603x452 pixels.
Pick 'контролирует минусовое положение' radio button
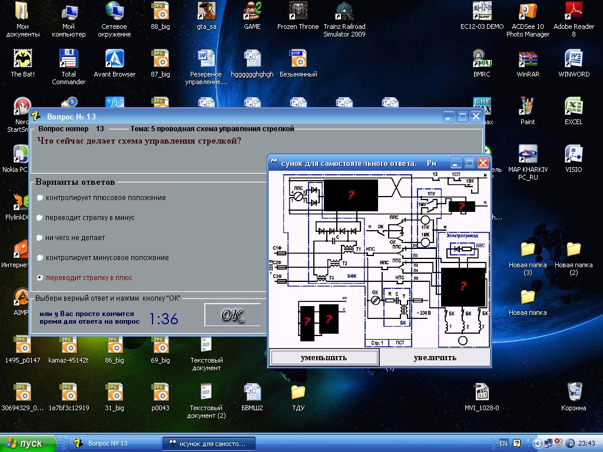point(40,258)
